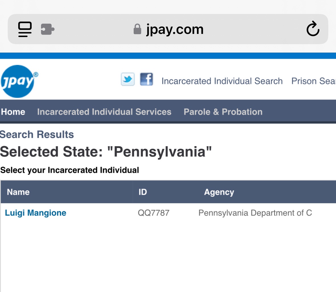Click the ID column header
336x292 pixels.
click(143, 192)
